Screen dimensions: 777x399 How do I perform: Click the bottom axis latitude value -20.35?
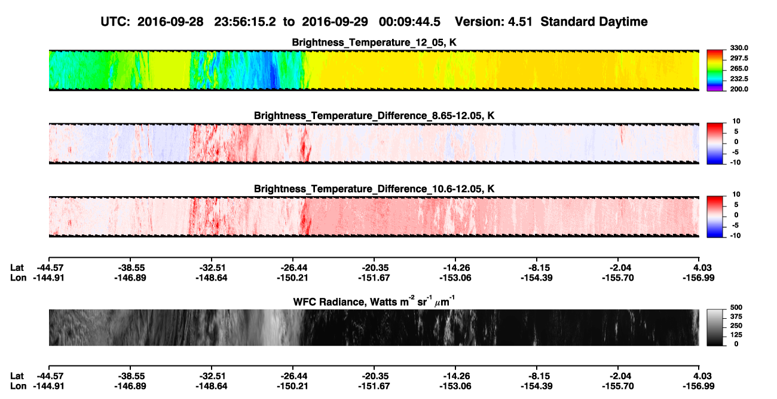374,376
